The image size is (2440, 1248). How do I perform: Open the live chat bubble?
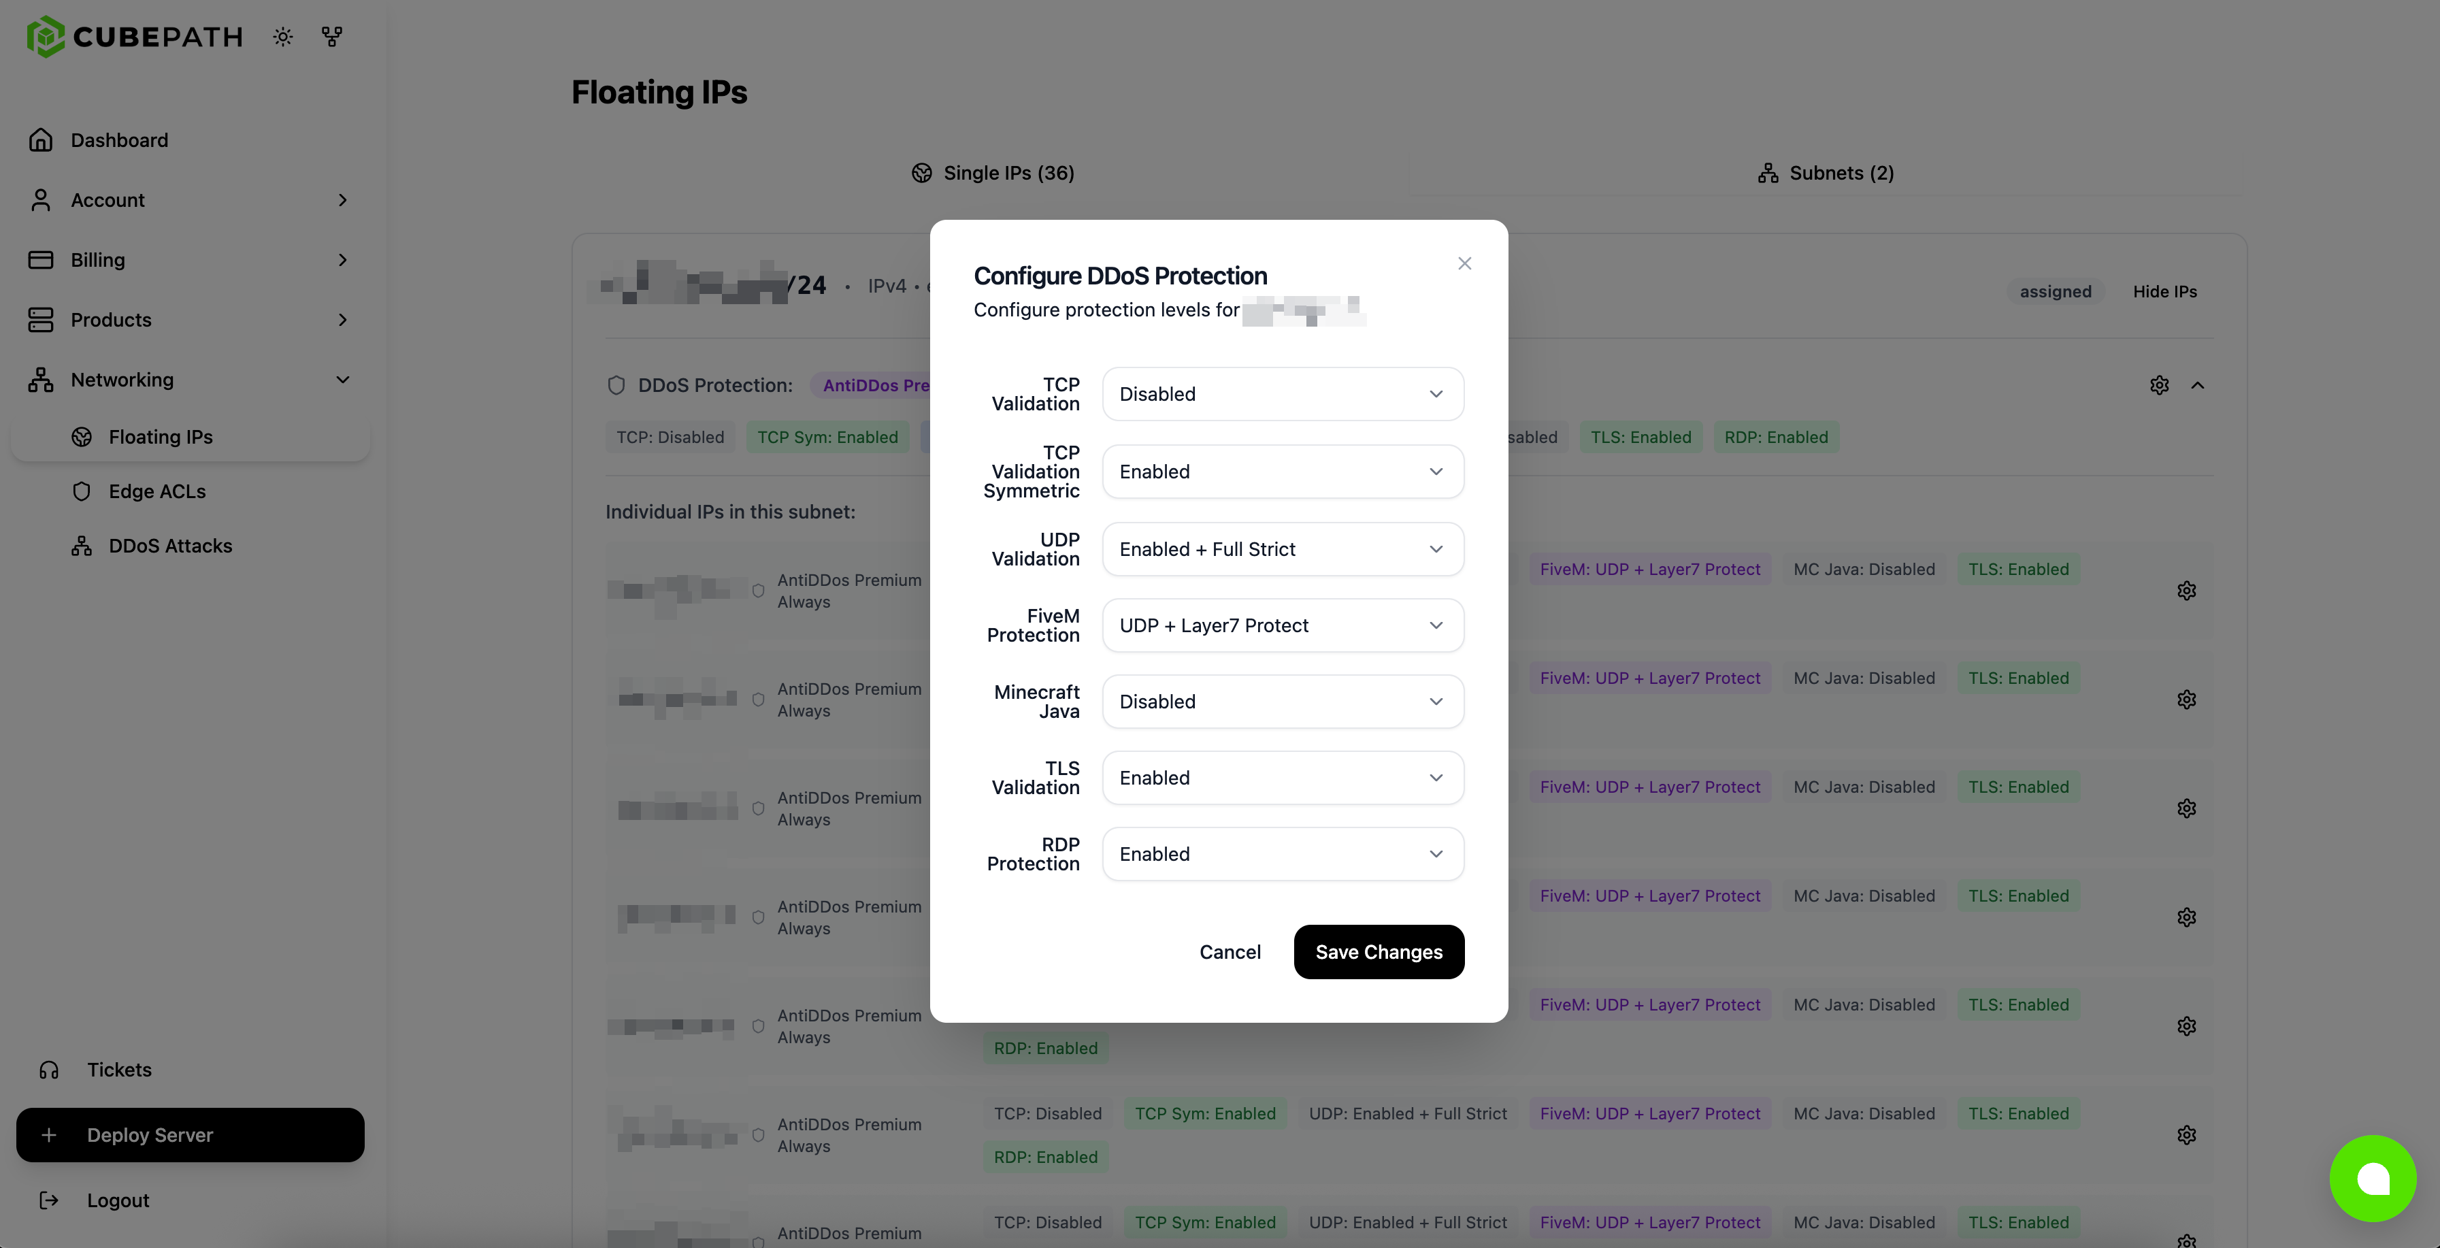(x=2374, y=1178)
